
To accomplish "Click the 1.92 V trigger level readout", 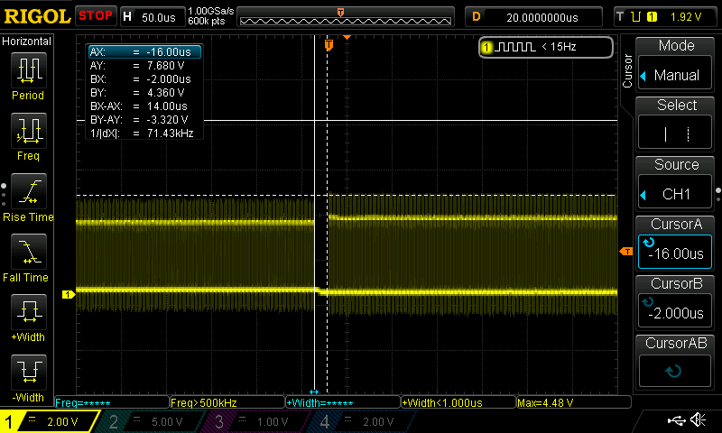I will (686, 17).
